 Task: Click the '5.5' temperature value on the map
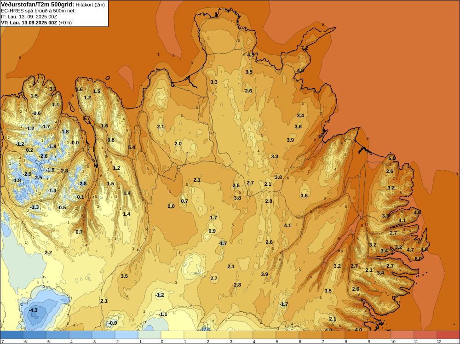[391, 158]
